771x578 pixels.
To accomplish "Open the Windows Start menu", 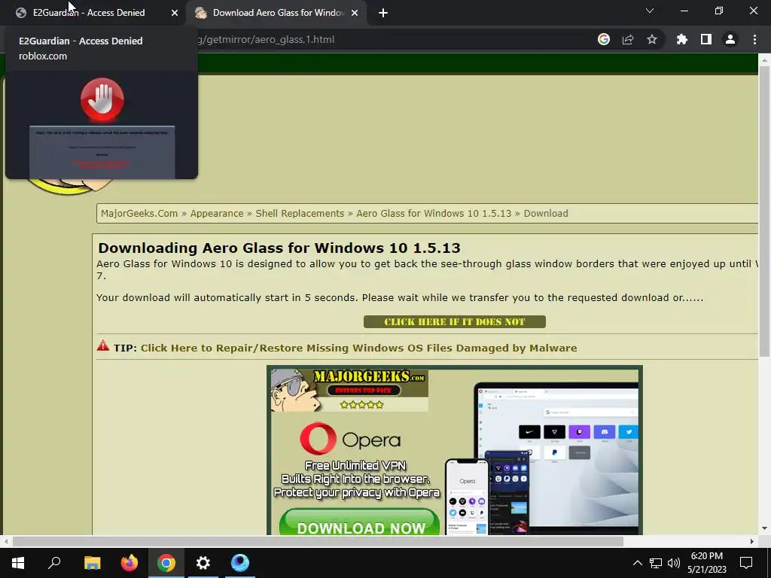I will (18, 563).
